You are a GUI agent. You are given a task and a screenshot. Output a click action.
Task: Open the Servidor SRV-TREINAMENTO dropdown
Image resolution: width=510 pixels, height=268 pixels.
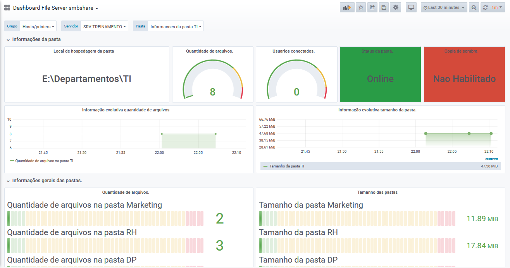pyautogui.click(x=104, y=26)
